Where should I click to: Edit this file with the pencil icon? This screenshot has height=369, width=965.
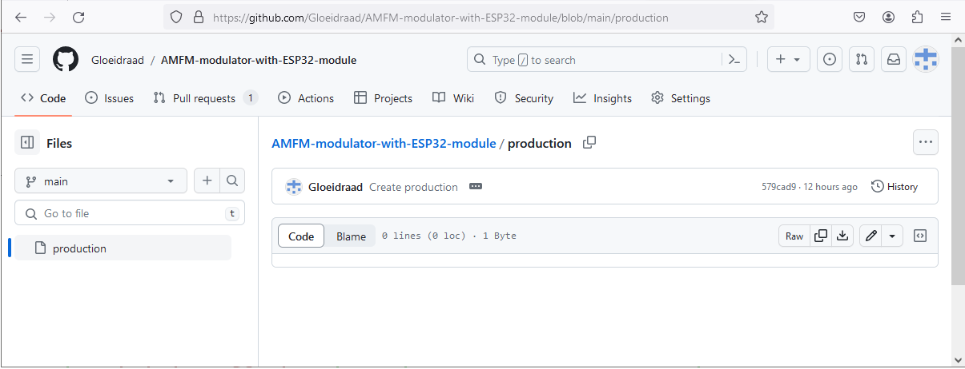pyautogui.click(x=871, y=236)
